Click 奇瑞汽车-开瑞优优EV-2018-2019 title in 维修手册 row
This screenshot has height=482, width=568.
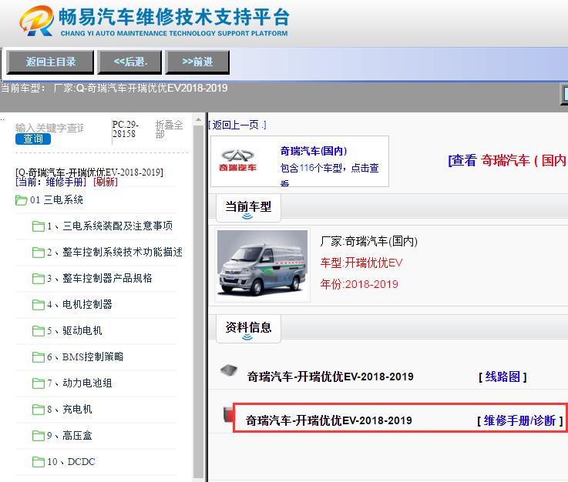pos(329,420)
